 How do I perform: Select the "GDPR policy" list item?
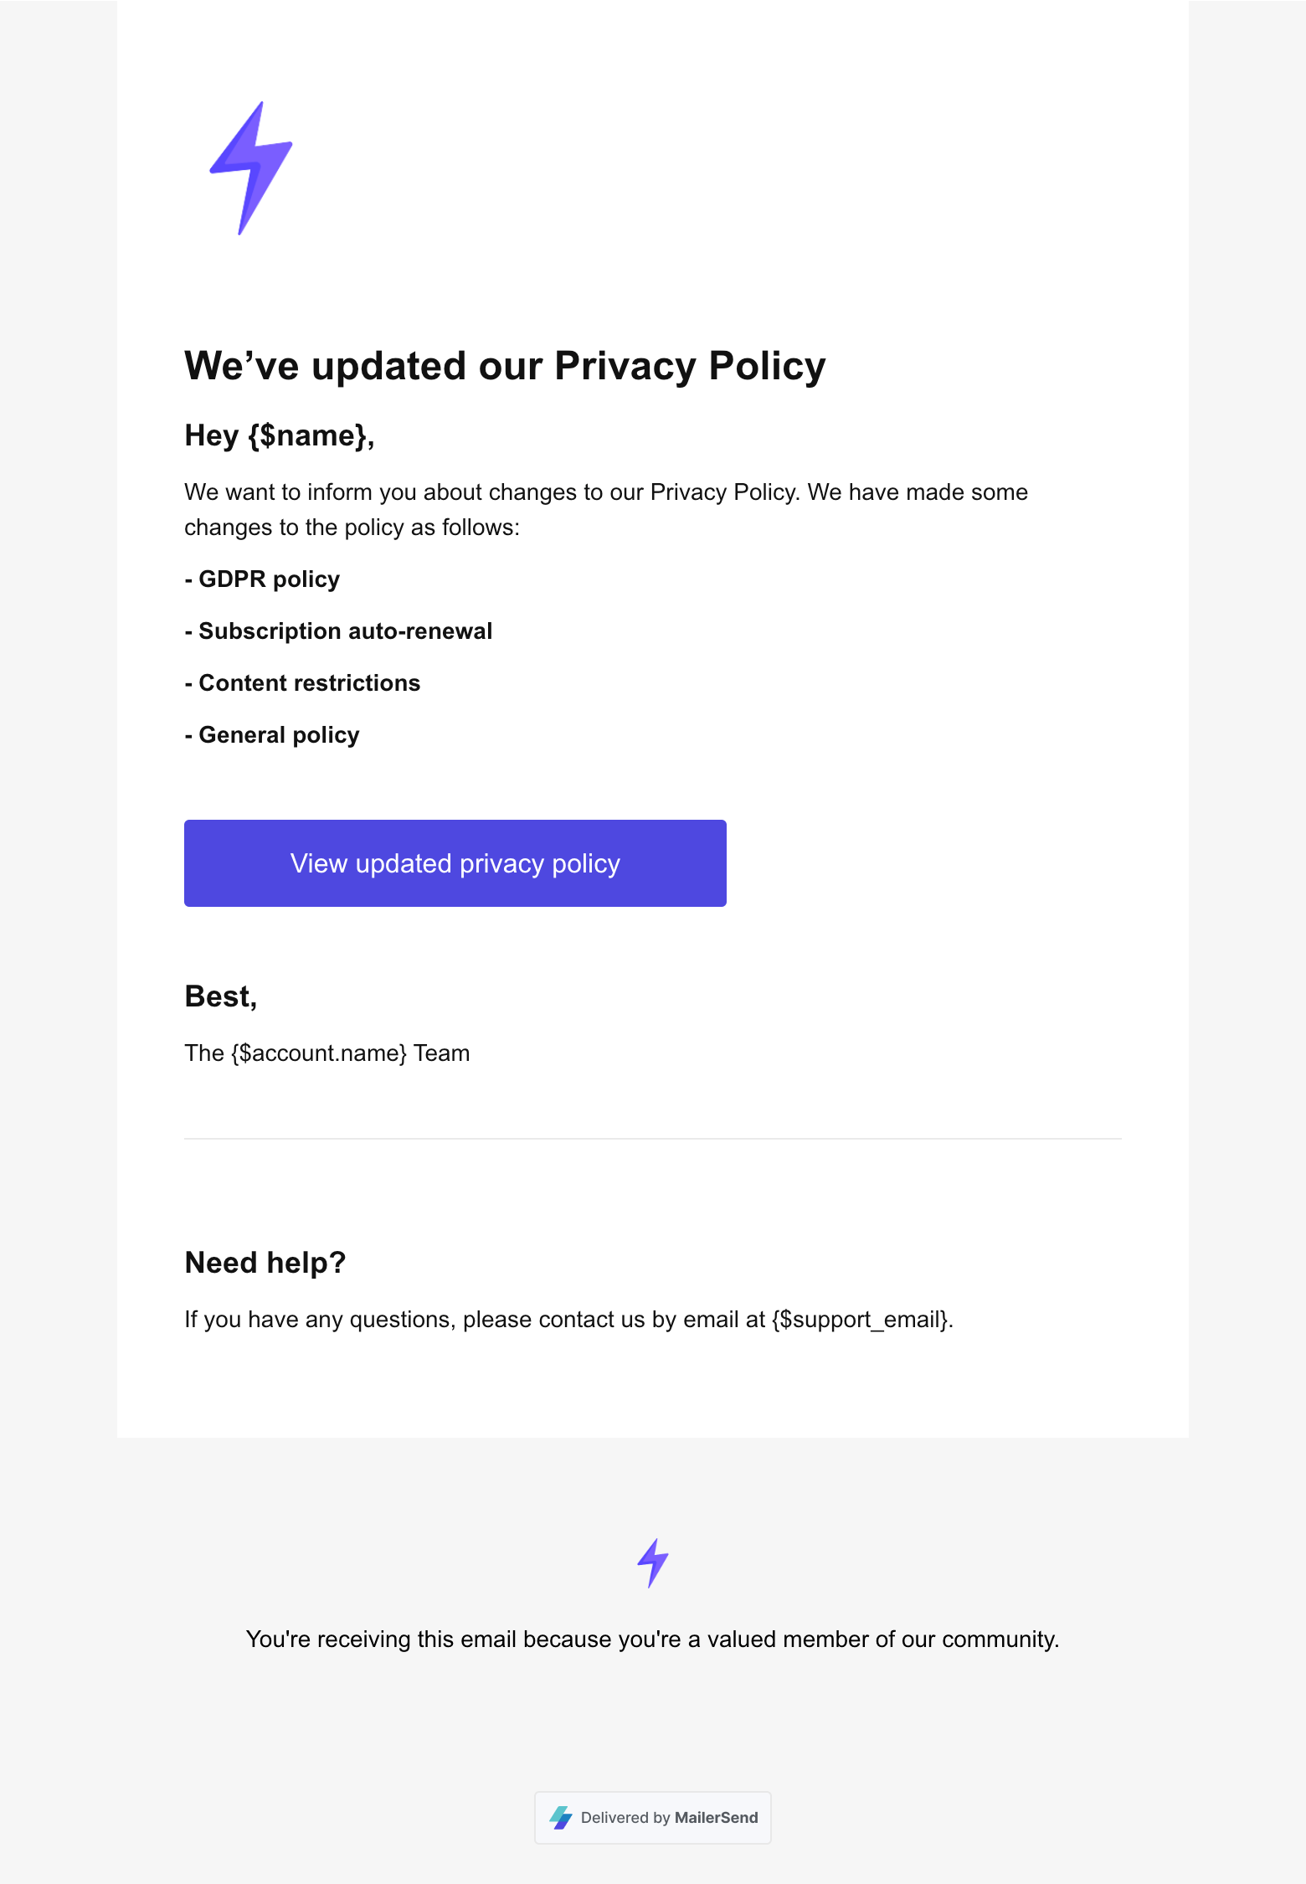tap(262, 579)
